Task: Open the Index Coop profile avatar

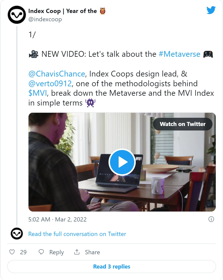Action: click(x=17, y=15)
